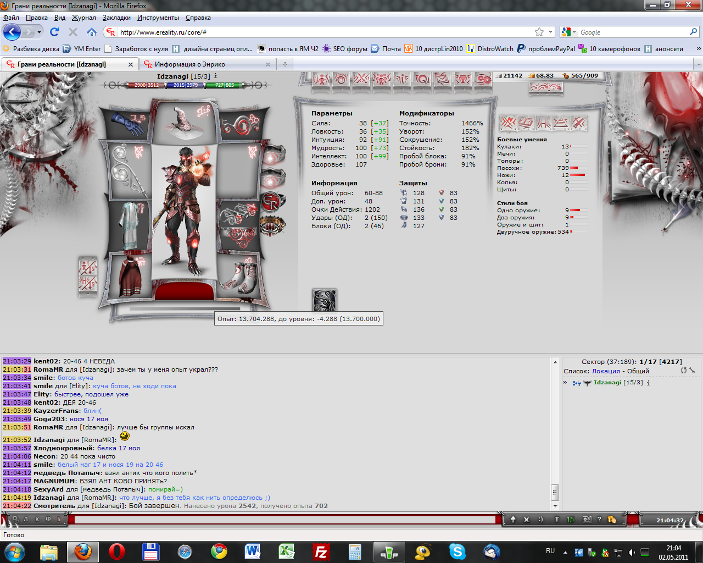Refresh the player list in location panel
This screenshot has height=563, width=703.
pyautogui.click(x=684, y=371)
